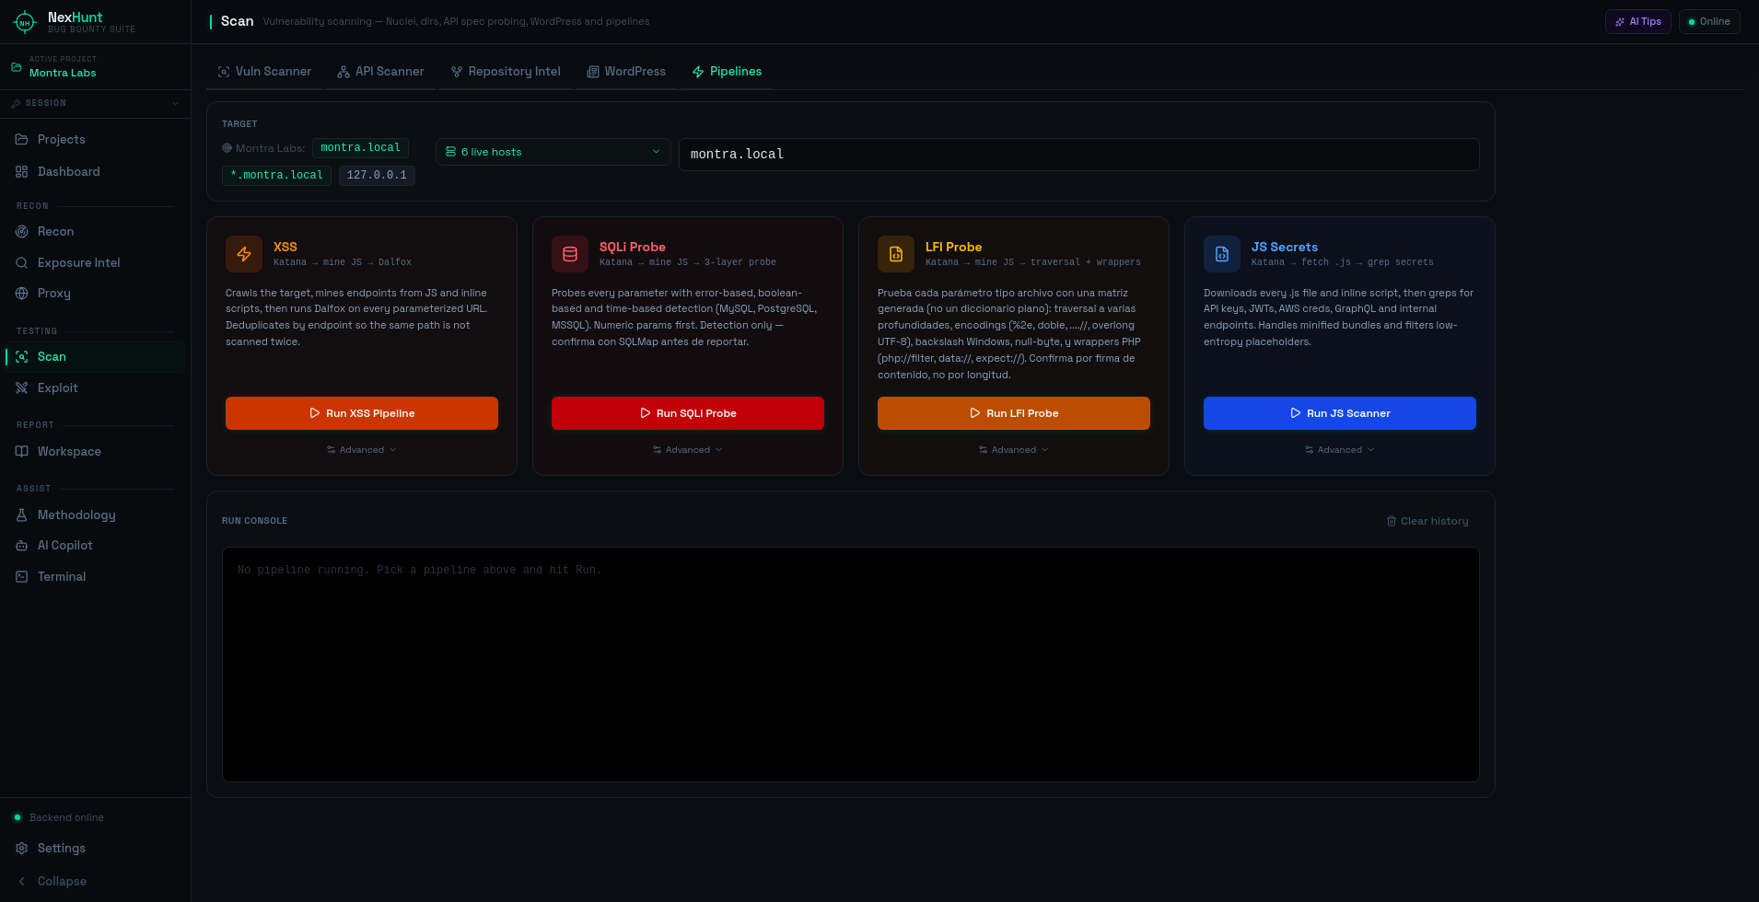This screenshot has width=1759, height=902.
Task: Clear the run console history
Action: 1427,521
